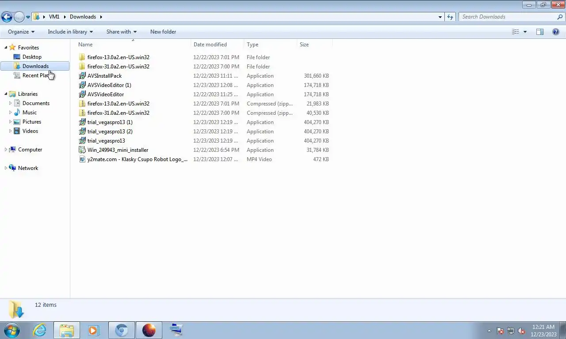
Task: Open the recent pages dropdown arrow
Action: point(28,17)
